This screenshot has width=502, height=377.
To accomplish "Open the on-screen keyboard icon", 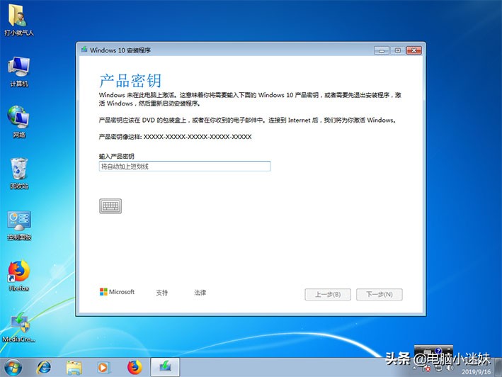I will pos(110,206).
